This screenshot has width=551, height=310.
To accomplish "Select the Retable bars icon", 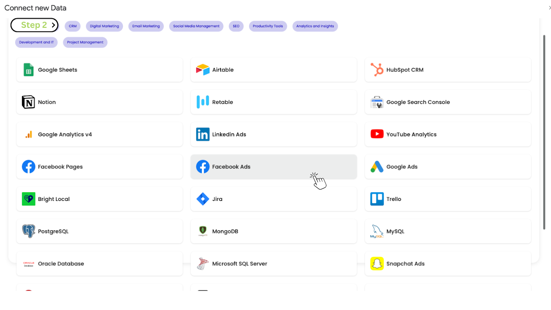I will click(x=203, y=102).
